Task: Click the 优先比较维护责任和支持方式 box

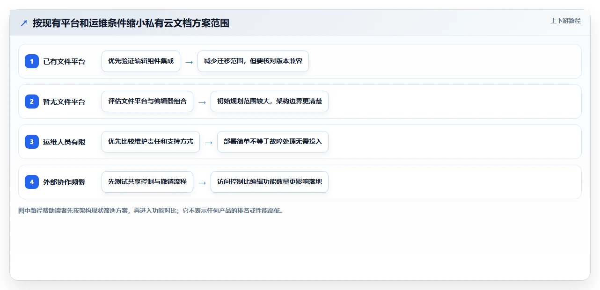Action: click(151, 142)
